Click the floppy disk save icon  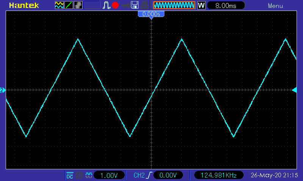[135, 5]
